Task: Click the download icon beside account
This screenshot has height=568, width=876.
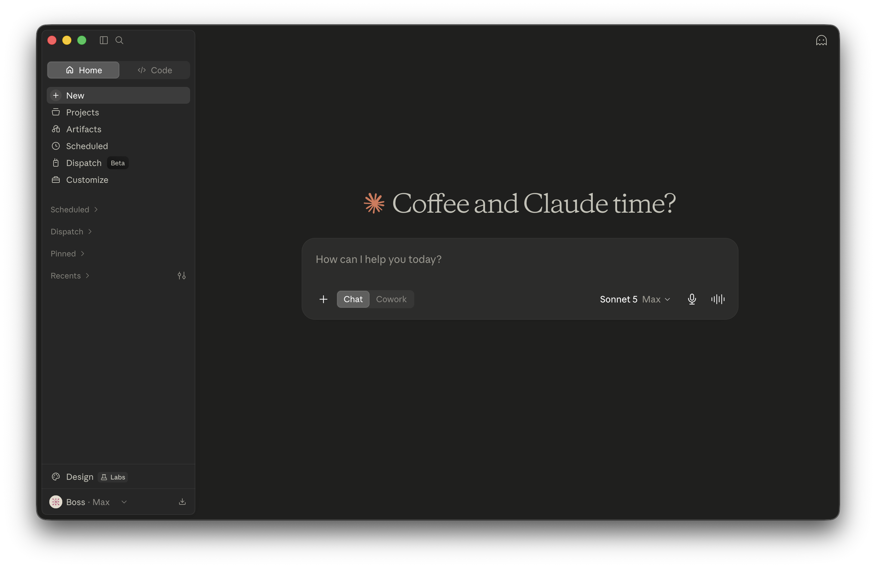Action: point(182,502)
